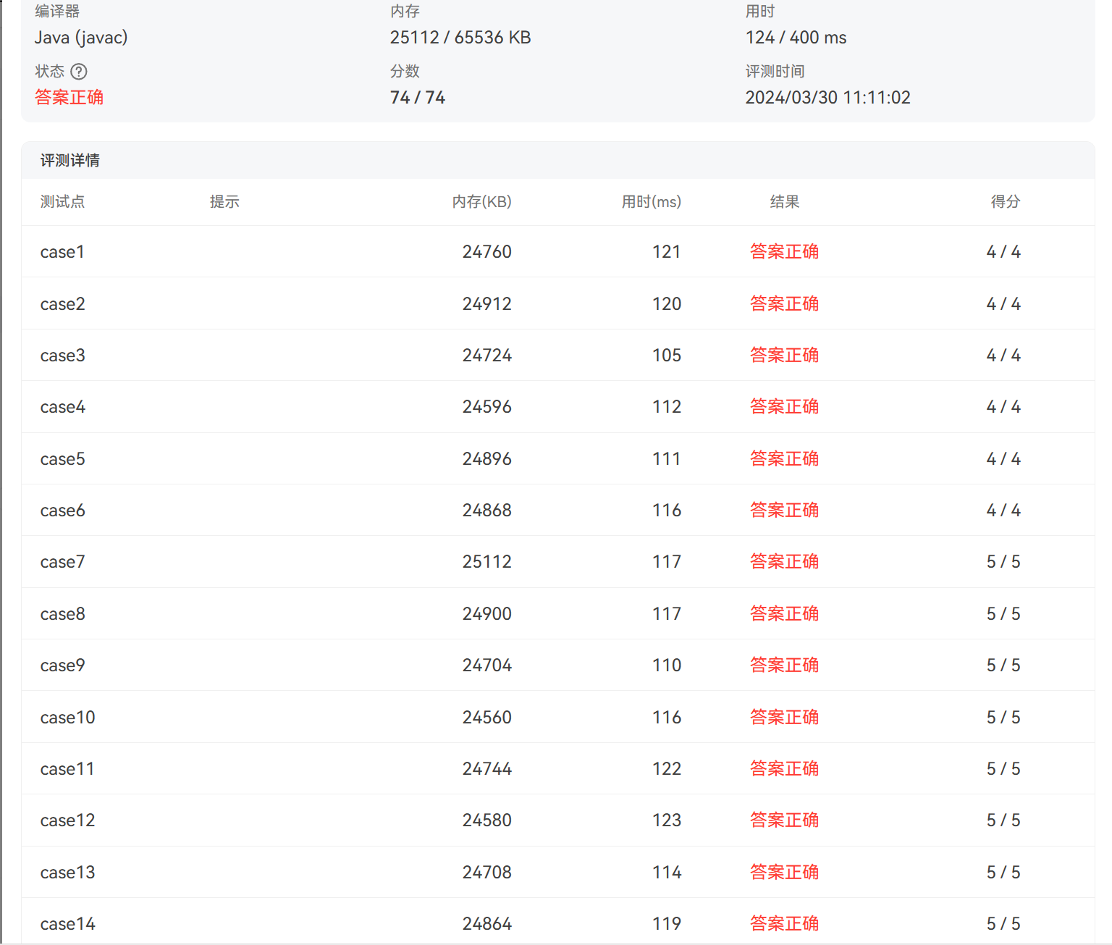Click the status help question mark icon
1112x945 pixels.
point(79,72)
